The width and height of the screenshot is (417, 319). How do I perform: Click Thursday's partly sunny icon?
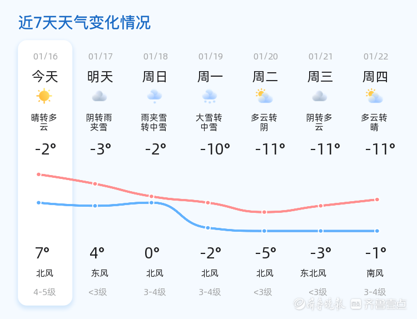click(x=375, y=96)
